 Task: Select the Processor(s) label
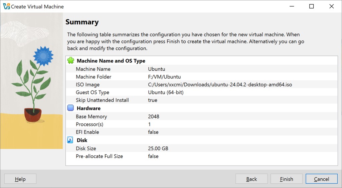point(90,124)
